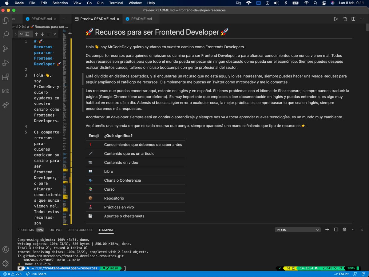Open the Source Control view
This screenshot has height=277, width=369.
[x=6, y=49]
